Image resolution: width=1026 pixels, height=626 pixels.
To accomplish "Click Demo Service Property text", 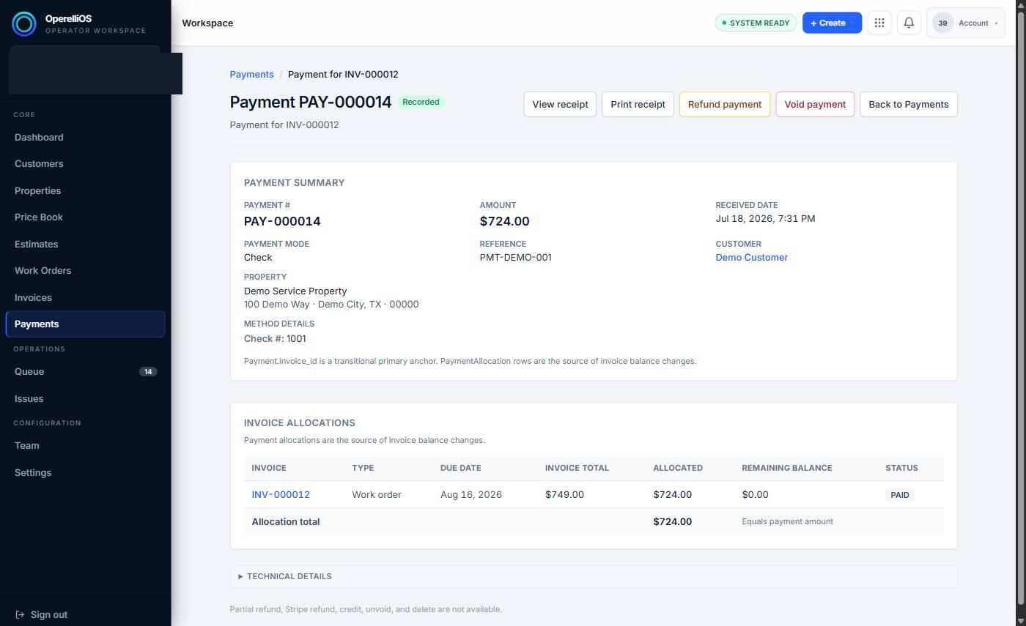I will coord(295,291).
